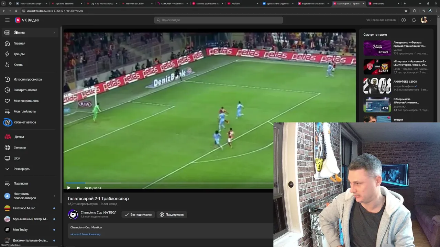Open История просмотра

30,79
